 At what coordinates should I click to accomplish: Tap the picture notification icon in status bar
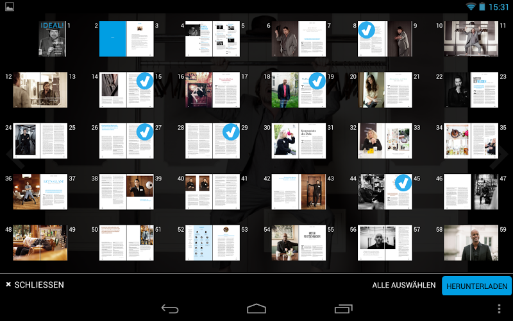pos(10,6)
